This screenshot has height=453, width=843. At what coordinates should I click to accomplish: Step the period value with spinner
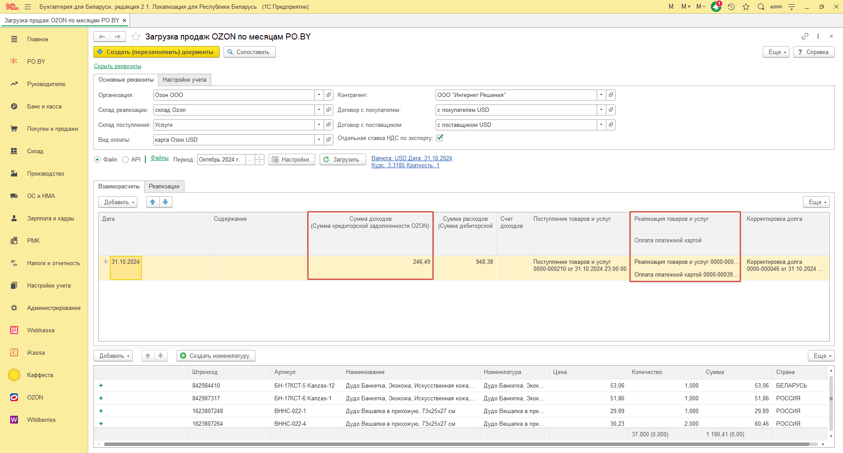point(259,159)
